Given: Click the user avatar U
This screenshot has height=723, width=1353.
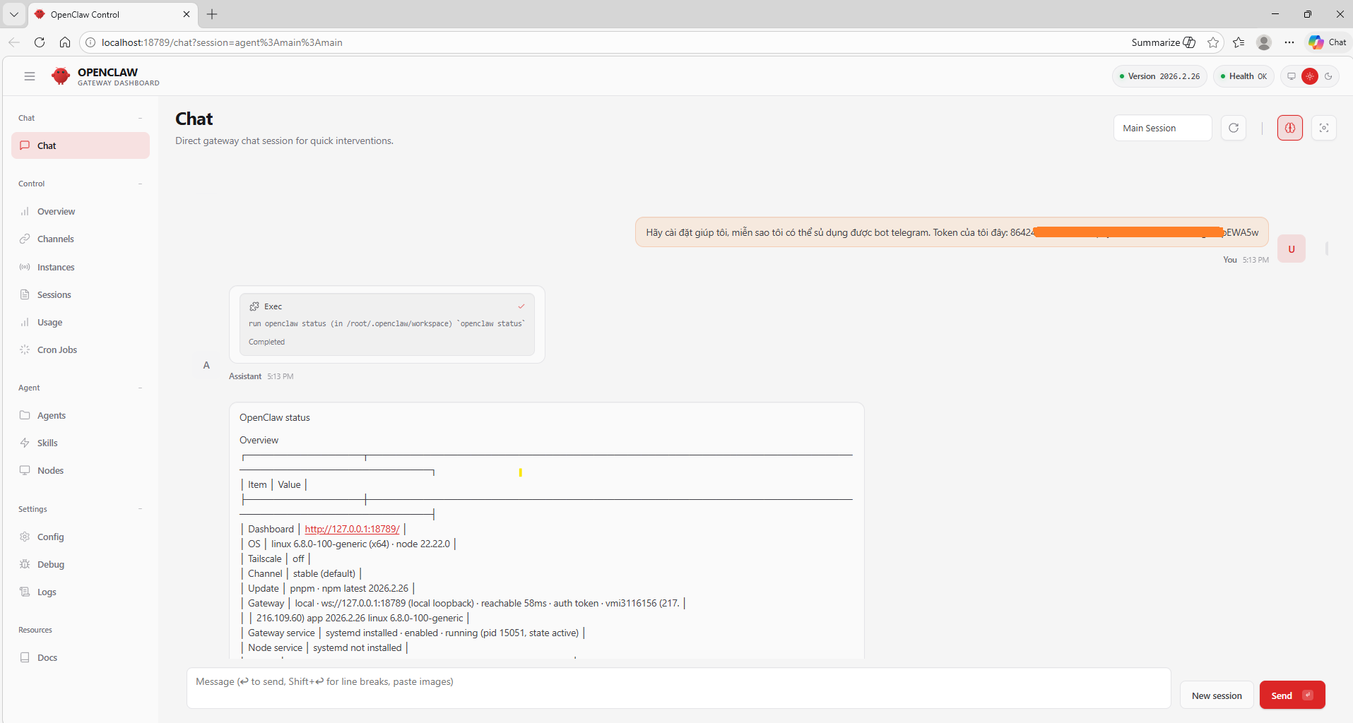Looking at the screenshot, I should [1292, 249].
